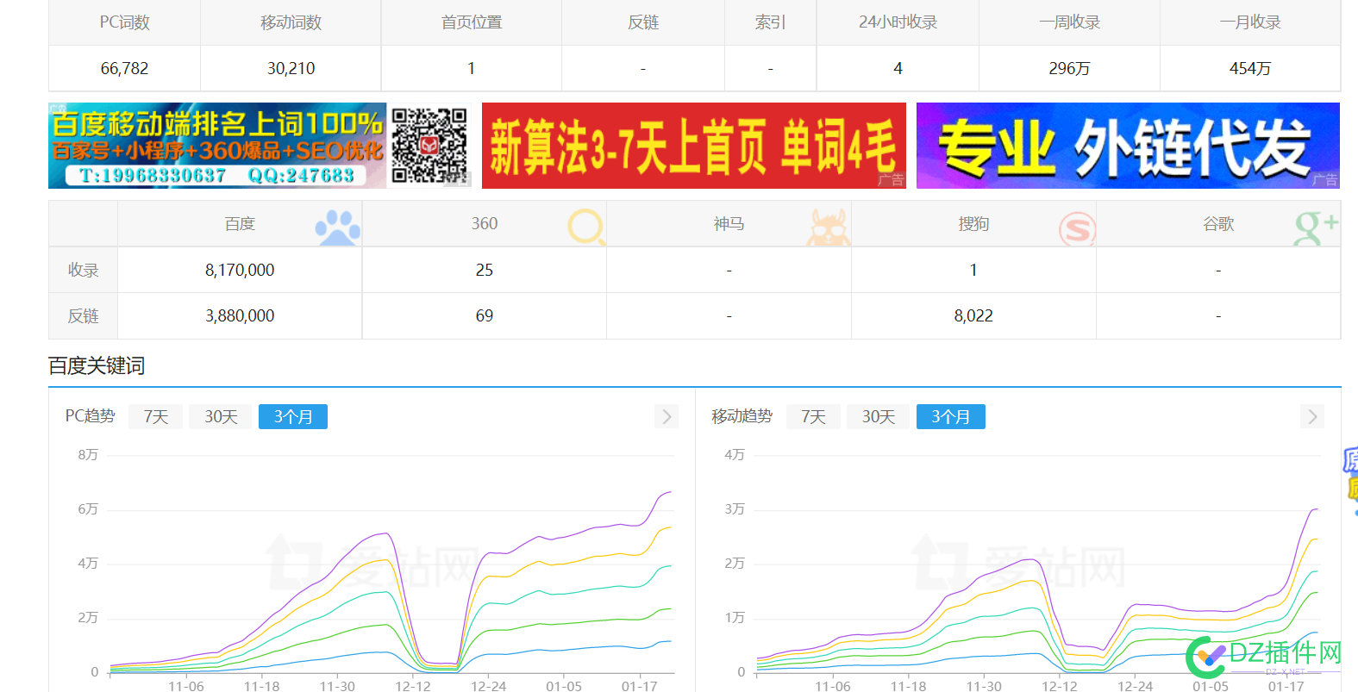Click the 8万 axis label in PC chart

[x=88, y=454]
